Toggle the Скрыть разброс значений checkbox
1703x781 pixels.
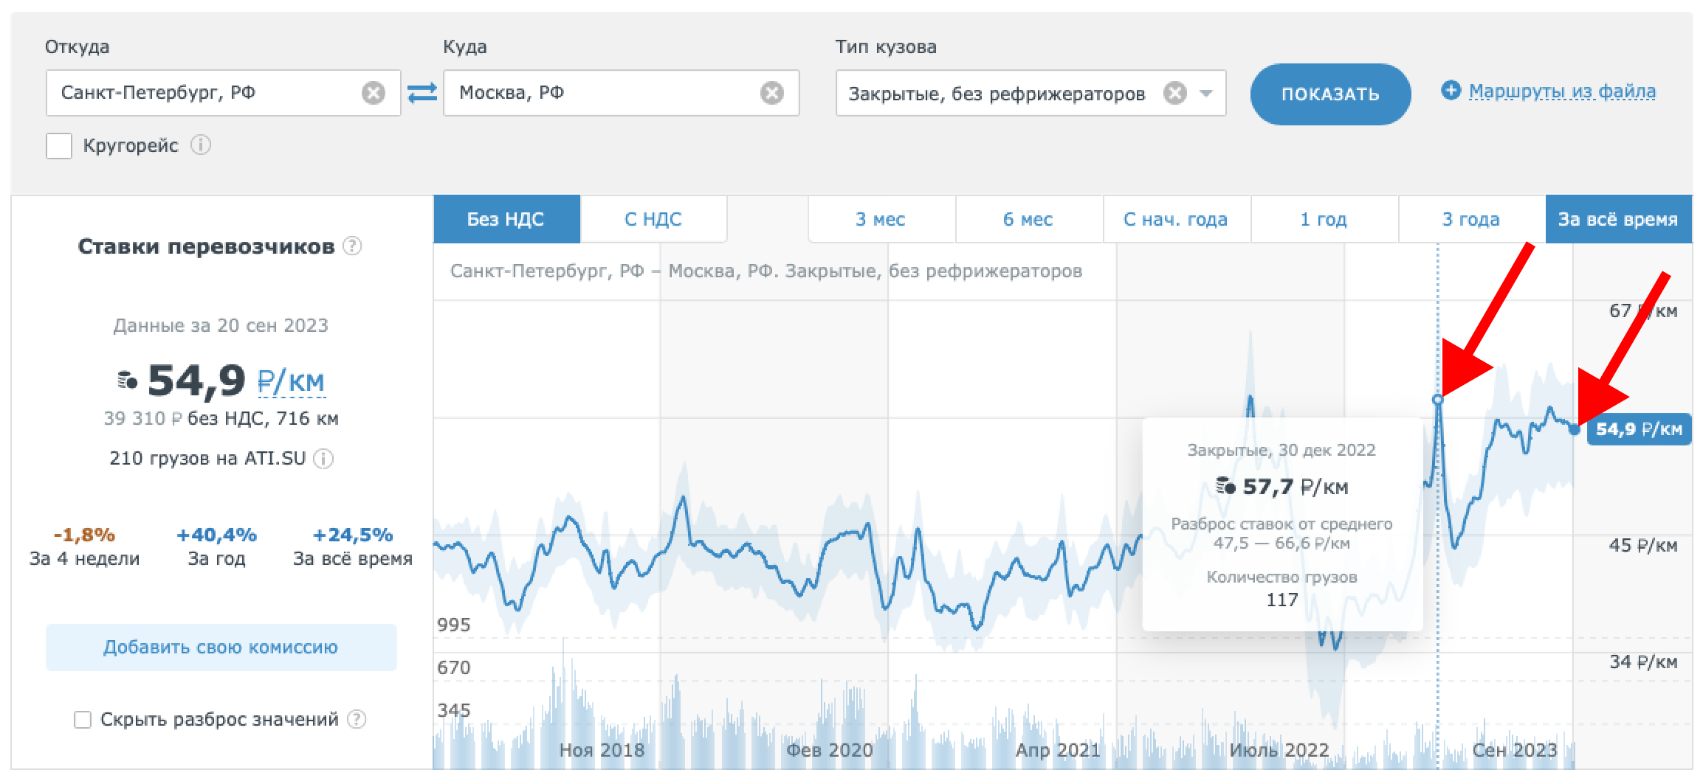(x=83, y=720)
